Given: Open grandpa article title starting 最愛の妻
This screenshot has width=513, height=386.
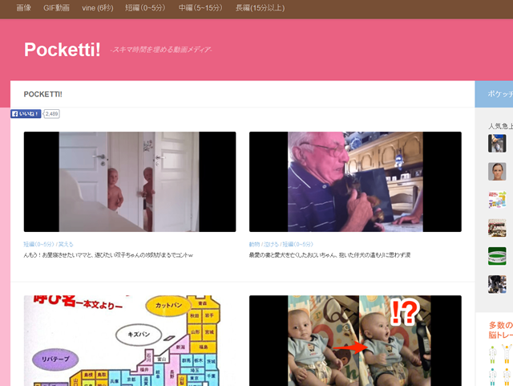Looking at the screenshot, I should click(x=329, y=255).
